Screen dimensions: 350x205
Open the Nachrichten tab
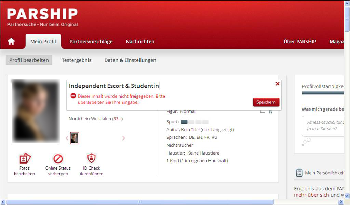140,42
